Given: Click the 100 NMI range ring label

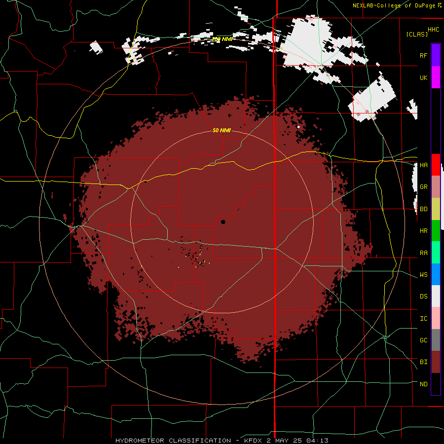Looking at the screenshot, I should tap(222, 39).
